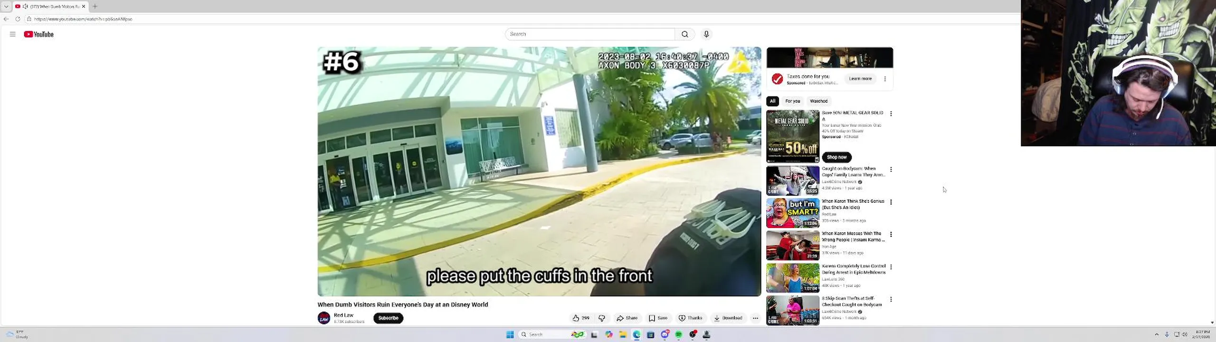Open File Explorer from taskbar

(622, 334)
